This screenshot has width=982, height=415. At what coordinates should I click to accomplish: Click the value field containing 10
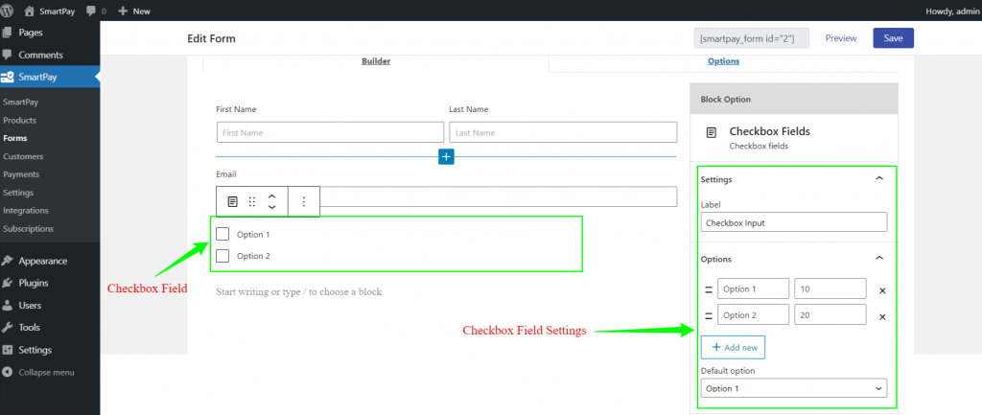(x=830, y=289)
